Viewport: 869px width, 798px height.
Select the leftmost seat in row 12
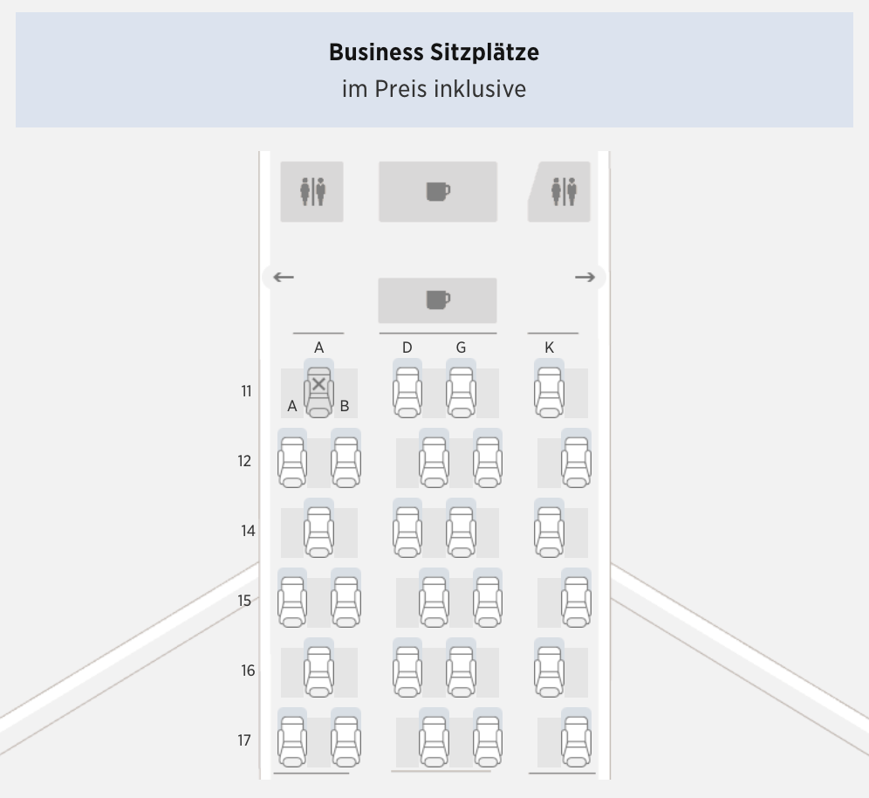pyautogui.click(x=292, y=460)
